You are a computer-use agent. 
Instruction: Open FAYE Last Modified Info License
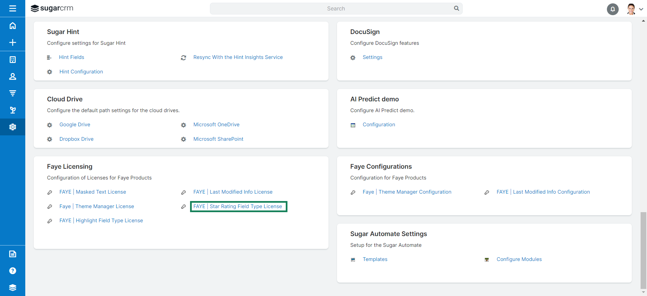233,192
